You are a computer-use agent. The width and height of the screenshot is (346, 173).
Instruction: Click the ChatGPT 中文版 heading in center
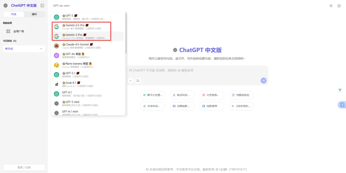200,50
